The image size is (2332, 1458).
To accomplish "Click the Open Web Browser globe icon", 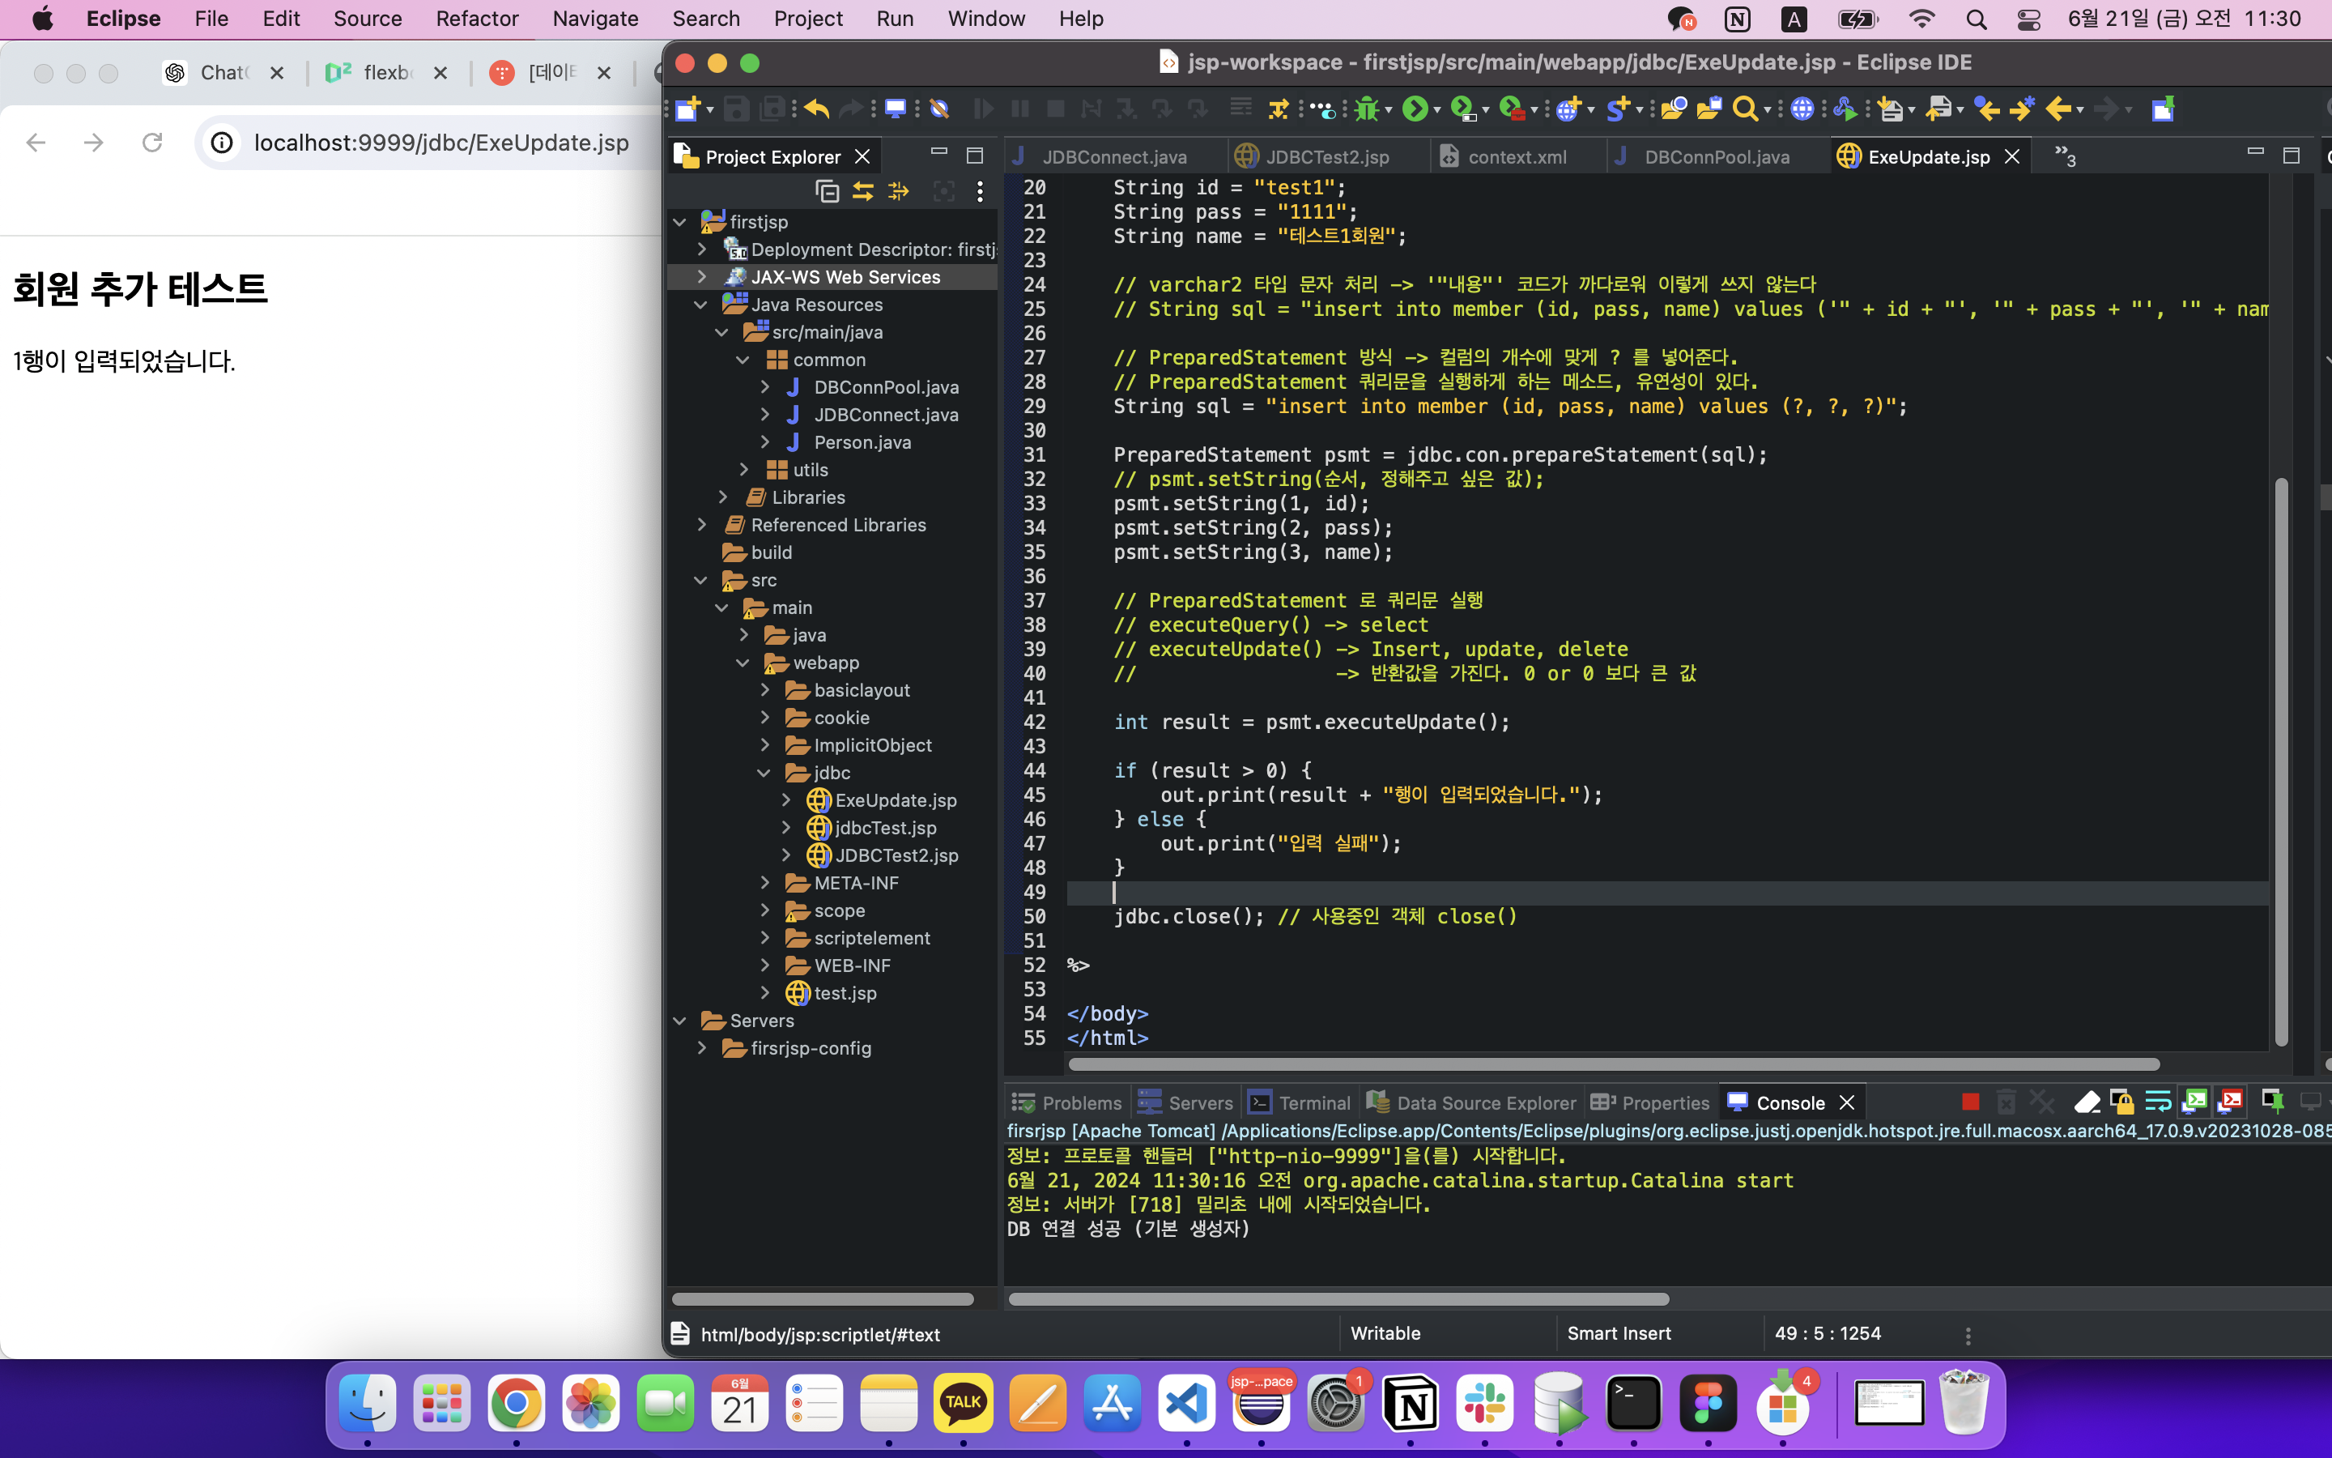I will (1800, 109).
